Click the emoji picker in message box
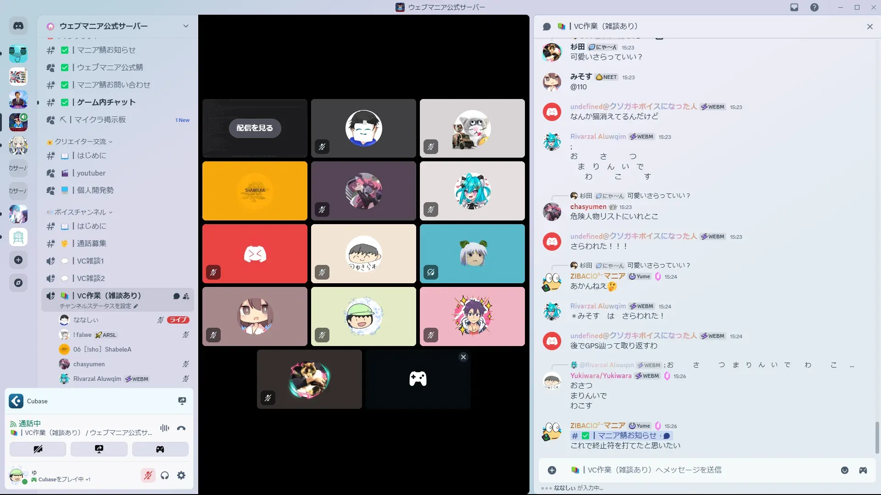This screenshot has width=881, height=495. [x=844, y=470]
